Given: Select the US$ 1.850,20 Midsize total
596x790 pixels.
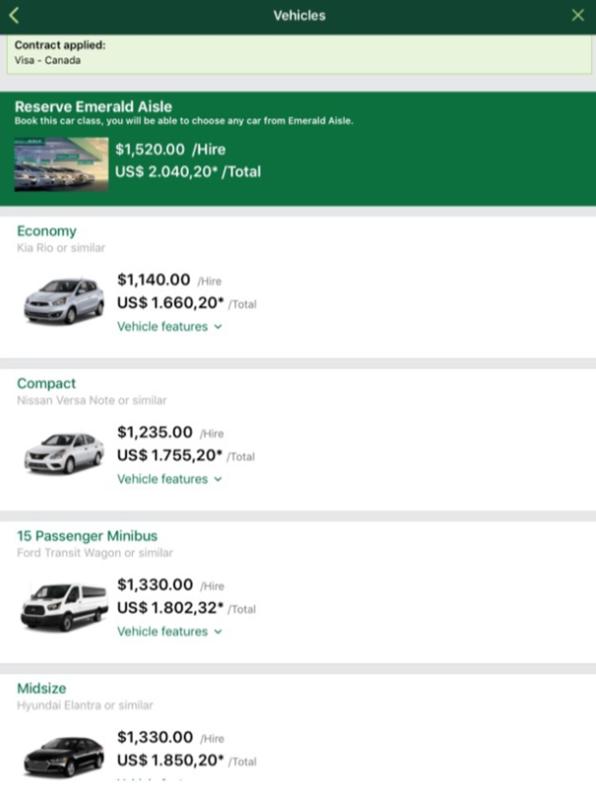Looking at the screenshot, I should pyautogui.click(x=170, y=760).
